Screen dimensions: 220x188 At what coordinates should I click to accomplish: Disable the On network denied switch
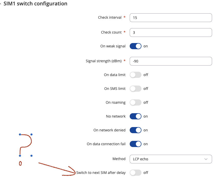(x=135, y=130)
